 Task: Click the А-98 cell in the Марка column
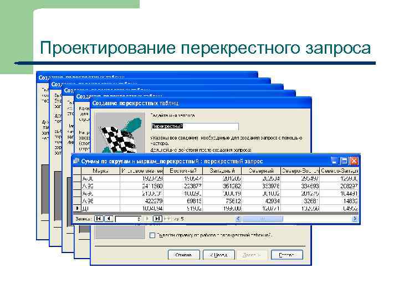(100, 201)
